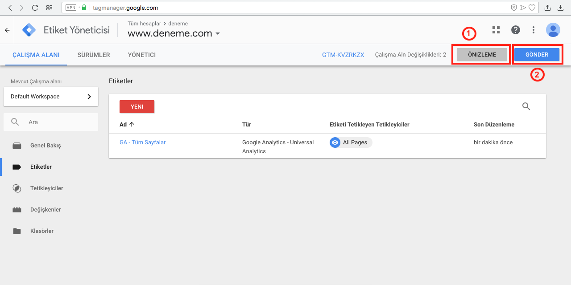Click the ÖNİZLEME preview button
This screenshot has height=285, width=571.
(482, 55)
